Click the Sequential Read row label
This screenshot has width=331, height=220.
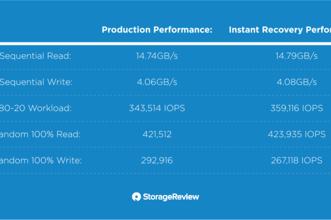point(36,56)
